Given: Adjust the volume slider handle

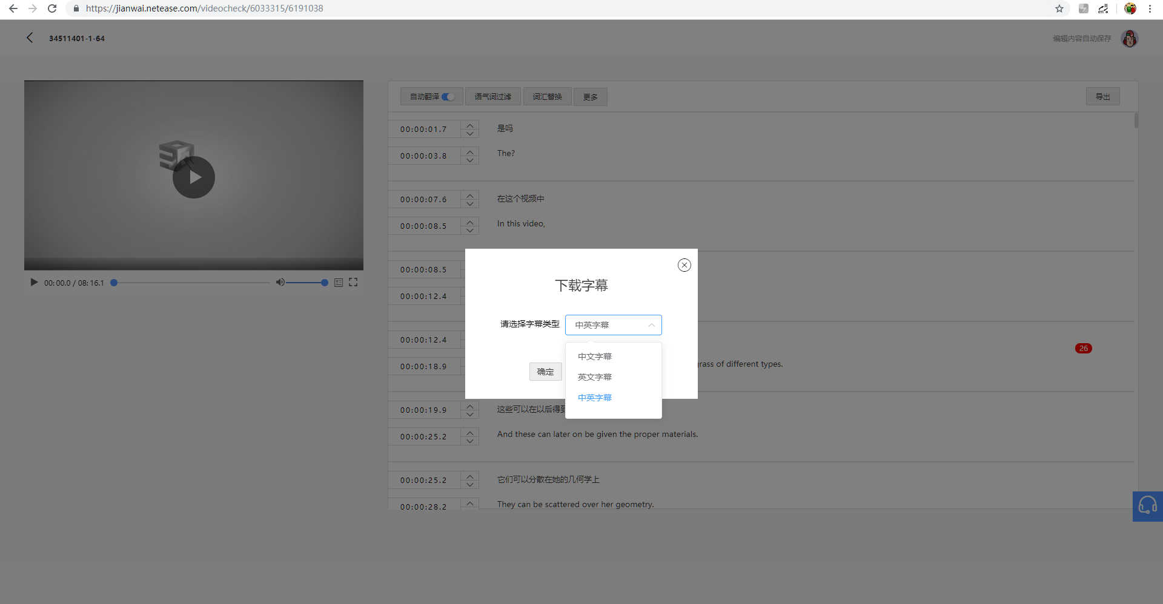Looking at the screenshot, I should (325, 283).
